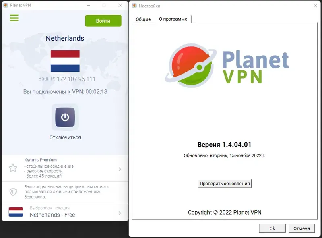Click the Отмена button

tap(301, 228)
